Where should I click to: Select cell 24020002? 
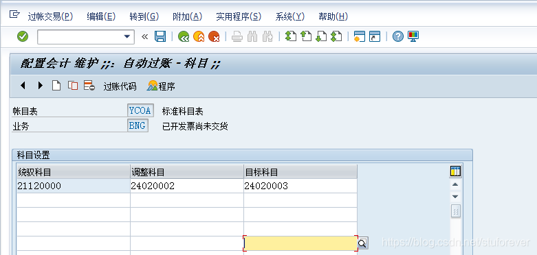187,186
